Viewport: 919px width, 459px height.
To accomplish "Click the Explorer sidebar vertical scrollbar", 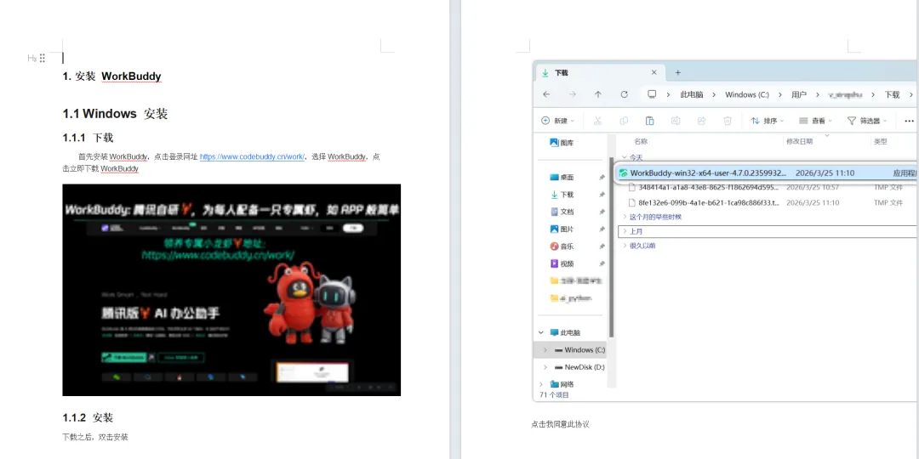I will [612, 246].
